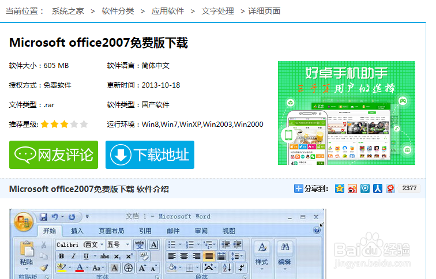Click the Redo/Repeat icon

72,217
